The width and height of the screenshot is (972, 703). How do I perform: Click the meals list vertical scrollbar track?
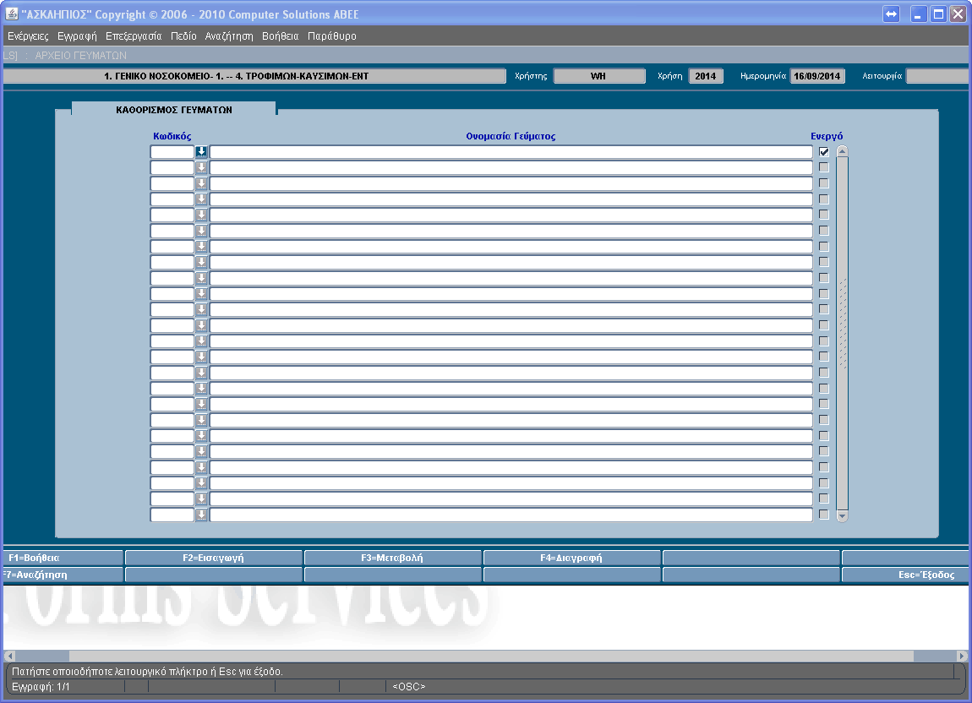(x=842, y=334)
